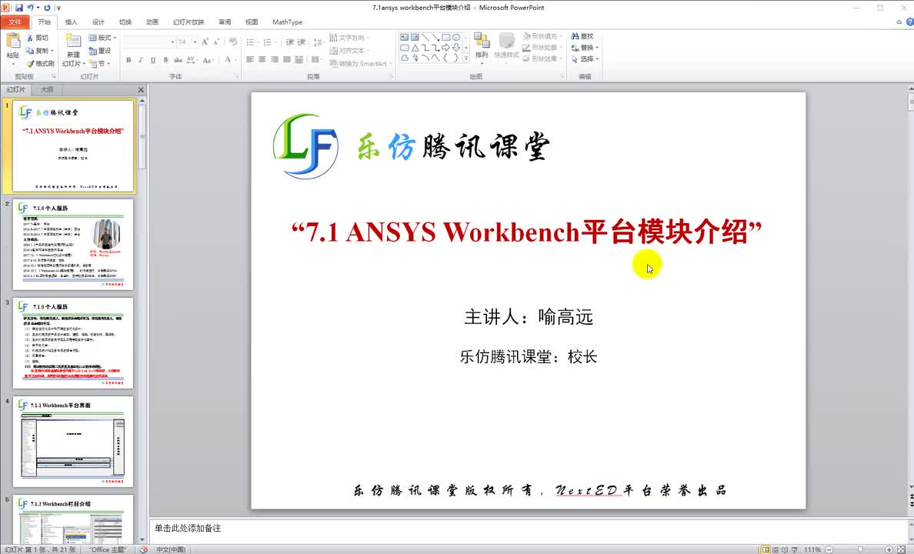
Task: Open the font color A picker
Action: [x=228, y=59]
